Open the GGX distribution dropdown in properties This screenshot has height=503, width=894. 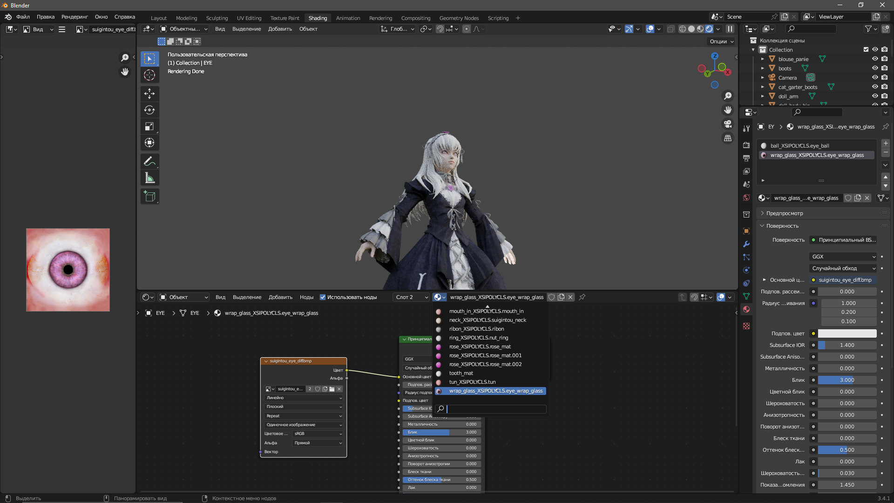pos(843,257)
